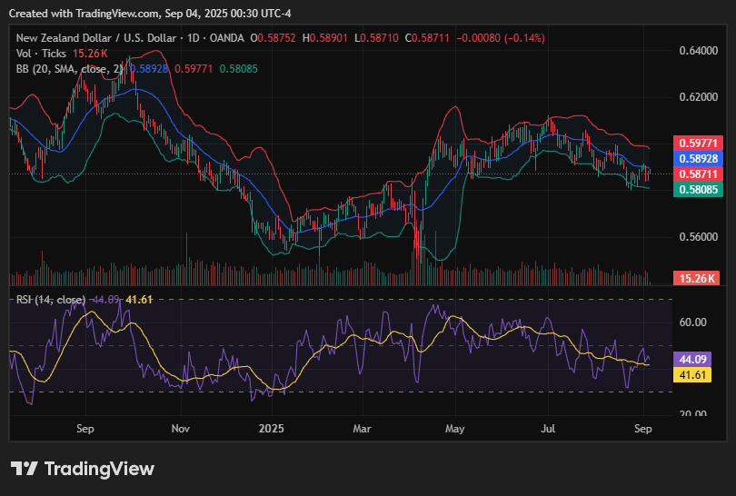Click the purple RSI value 44.09 in legend
736x496 pixels.
click(x=105, y=300)
